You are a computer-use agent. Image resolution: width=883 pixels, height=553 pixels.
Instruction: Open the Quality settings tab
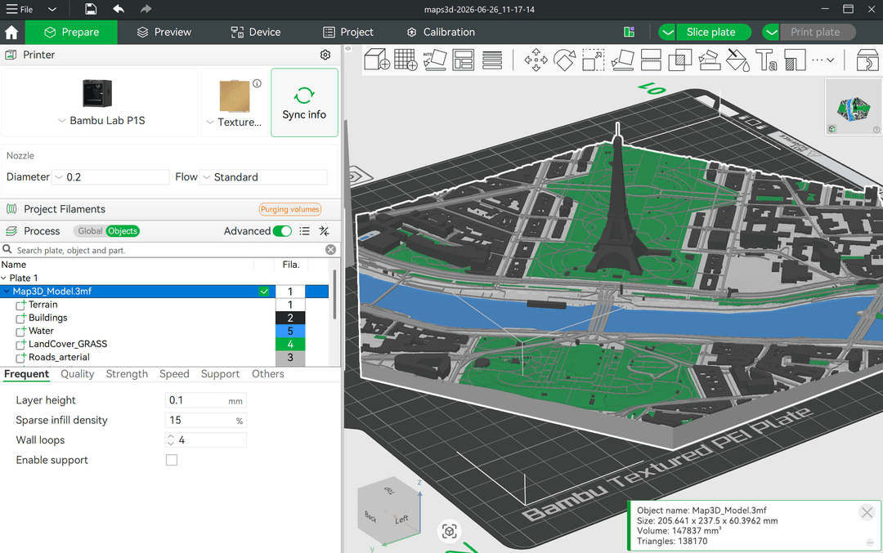77,374
